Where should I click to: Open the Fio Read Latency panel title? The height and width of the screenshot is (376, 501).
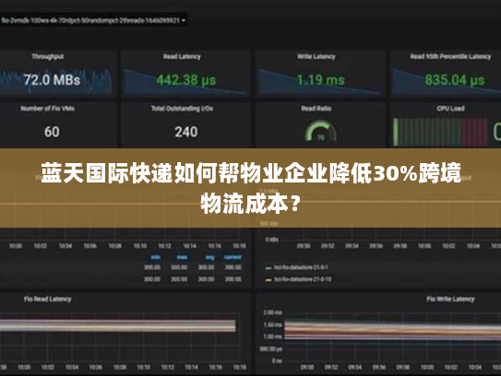click(x=48, y=300)
